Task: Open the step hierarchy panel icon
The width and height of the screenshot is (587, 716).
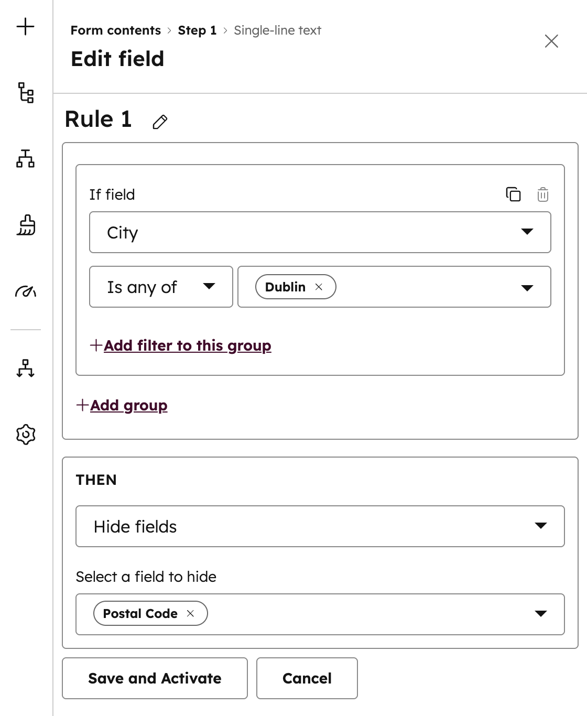Action: point(25,160)
